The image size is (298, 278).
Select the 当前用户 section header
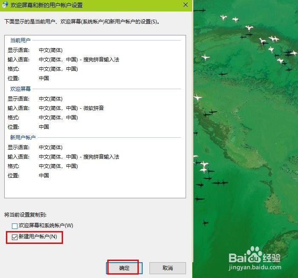(20, 41)
